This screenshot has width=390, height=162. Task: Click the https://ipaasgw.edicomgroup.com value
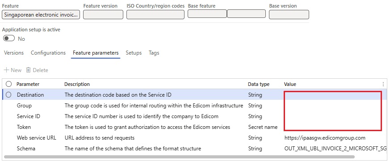pyautogui.click(x=325, y=138)
